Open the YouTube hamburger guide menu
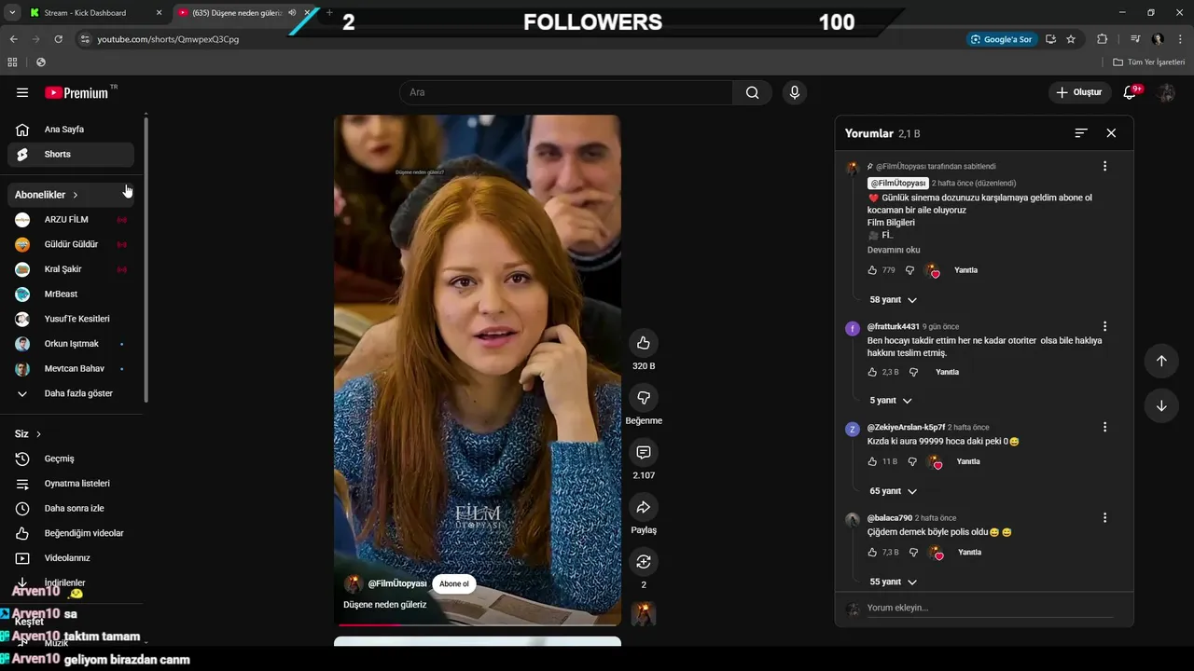This screenshot has height=671, width=1194. 22,92
